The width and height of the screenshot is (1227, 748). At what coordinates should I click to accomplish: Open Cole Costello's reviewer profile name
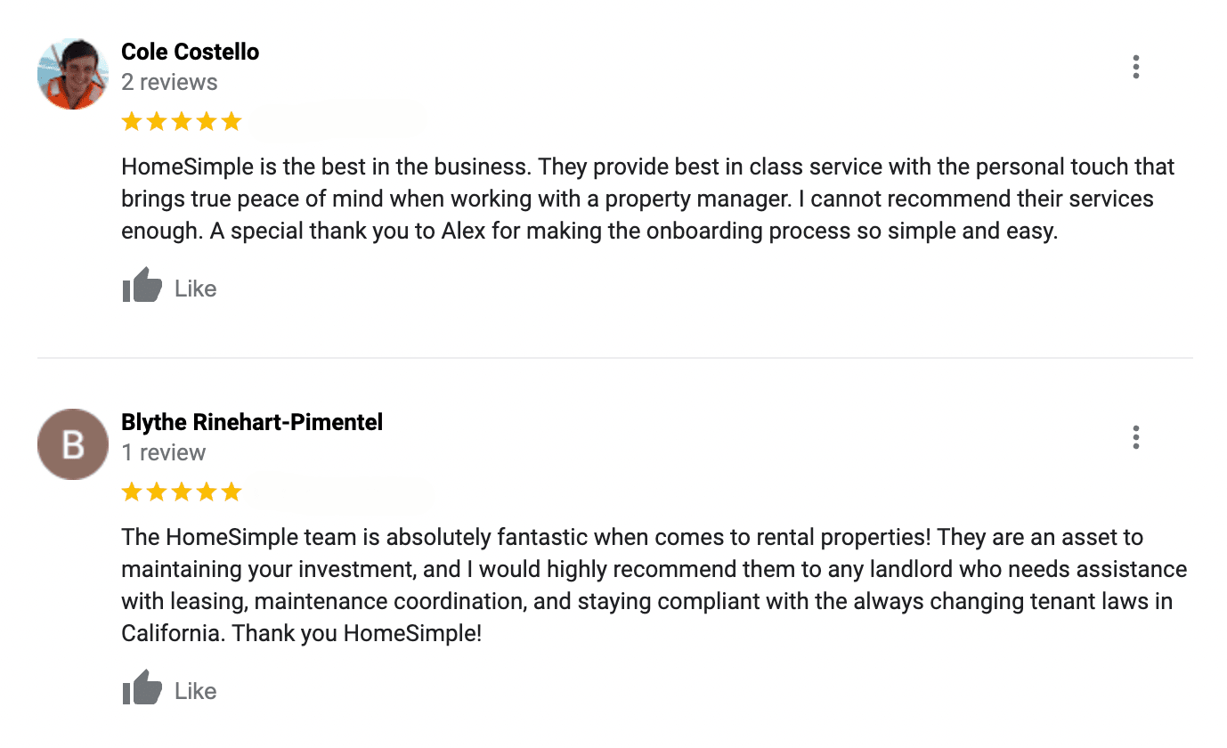coord(190,52)
